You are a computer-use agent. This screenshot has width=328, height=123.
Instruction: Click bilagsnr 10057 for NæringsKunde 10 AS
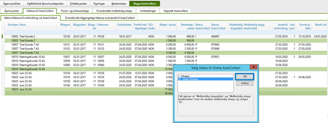pyautogui.click(x=67, y=57)
